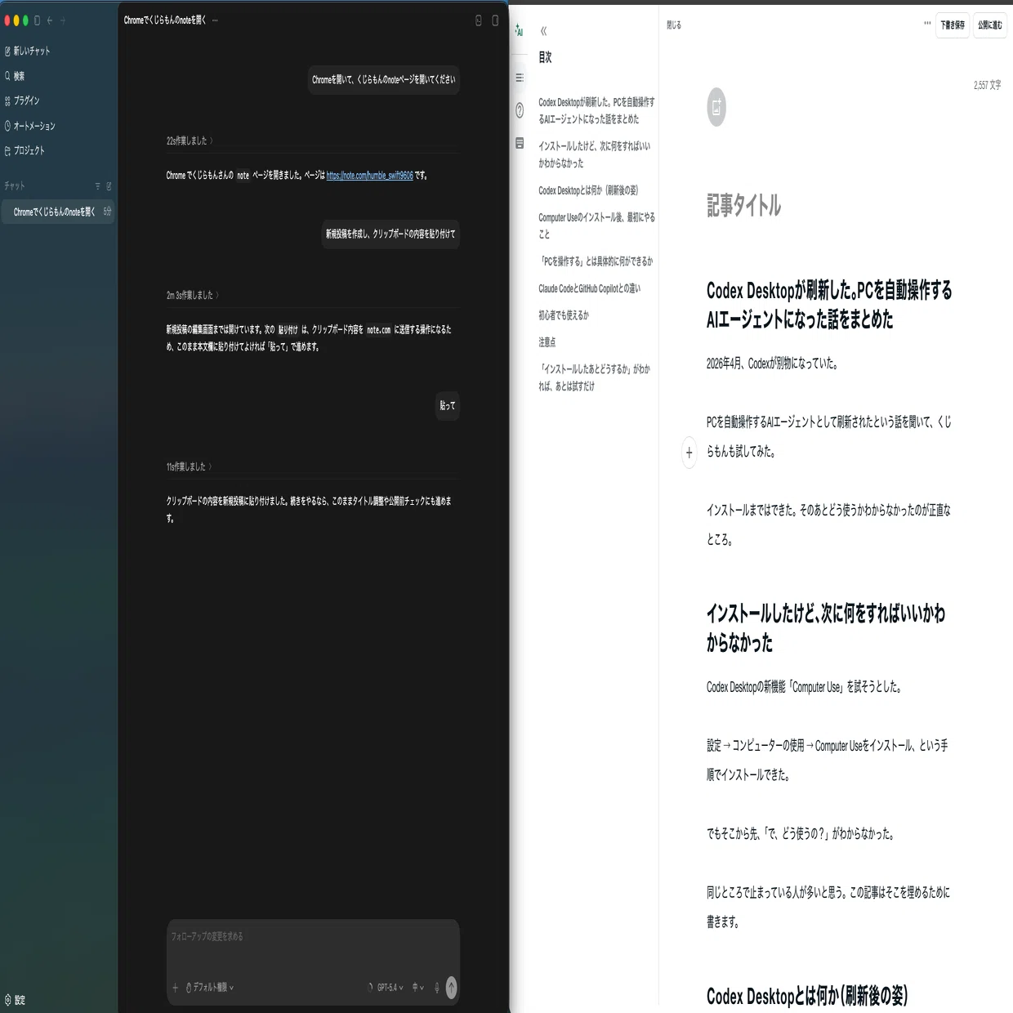Jump to TOC entry Codex Desktopとは何か(刷新後の姿)

tap(588, 190)
